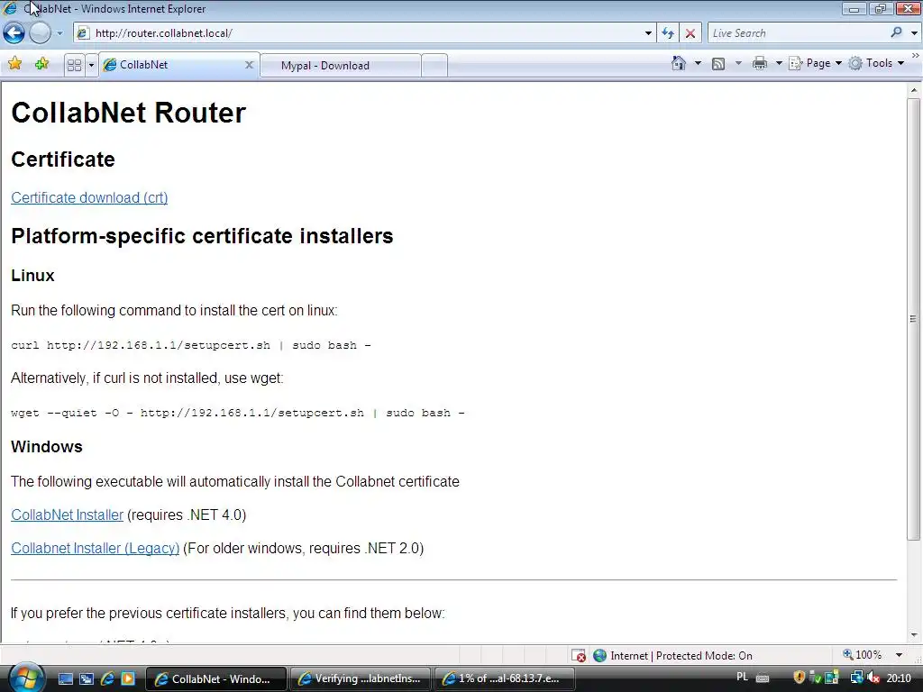Click the Live Search input box
The width and height of the screenshot is (923, 692).
click(x=798, y=33)
